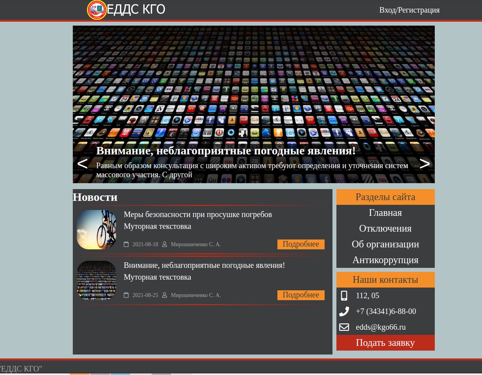Click calendar icon next to 2021-08-25
The height and width of the screenshot is (375, 482).
click(x=126, y=295)
